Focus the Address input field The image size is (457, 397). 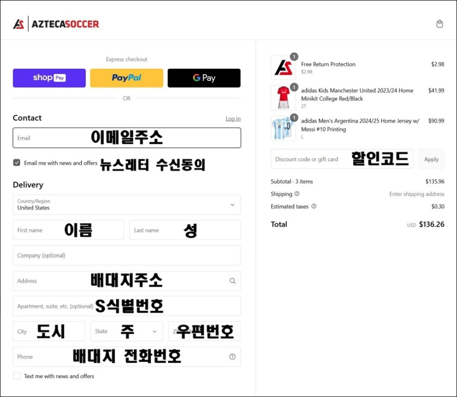(127, 281)
